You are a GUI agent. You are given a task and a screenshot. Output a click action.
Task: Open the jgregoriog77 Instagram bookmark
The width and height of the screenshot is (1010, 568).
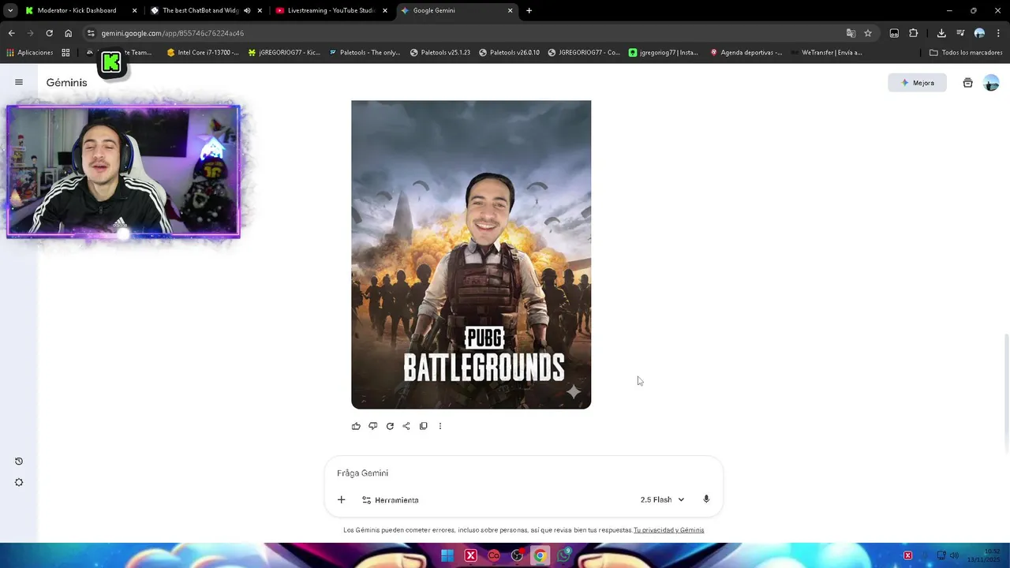coord(663,53)
